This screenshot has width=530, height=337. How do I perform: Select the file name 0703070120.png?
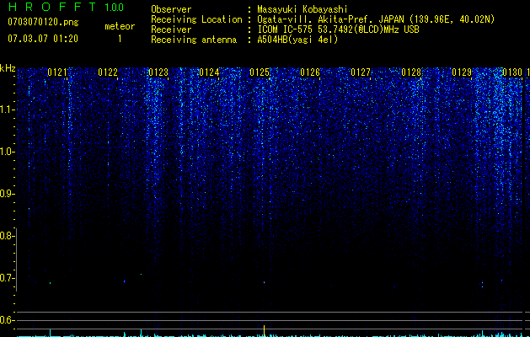tap(43, 22)
